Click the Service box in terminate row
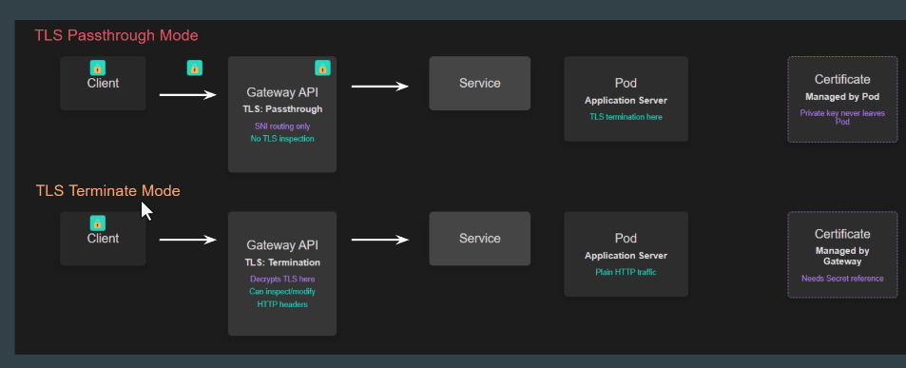 click(x=479, y=239)
